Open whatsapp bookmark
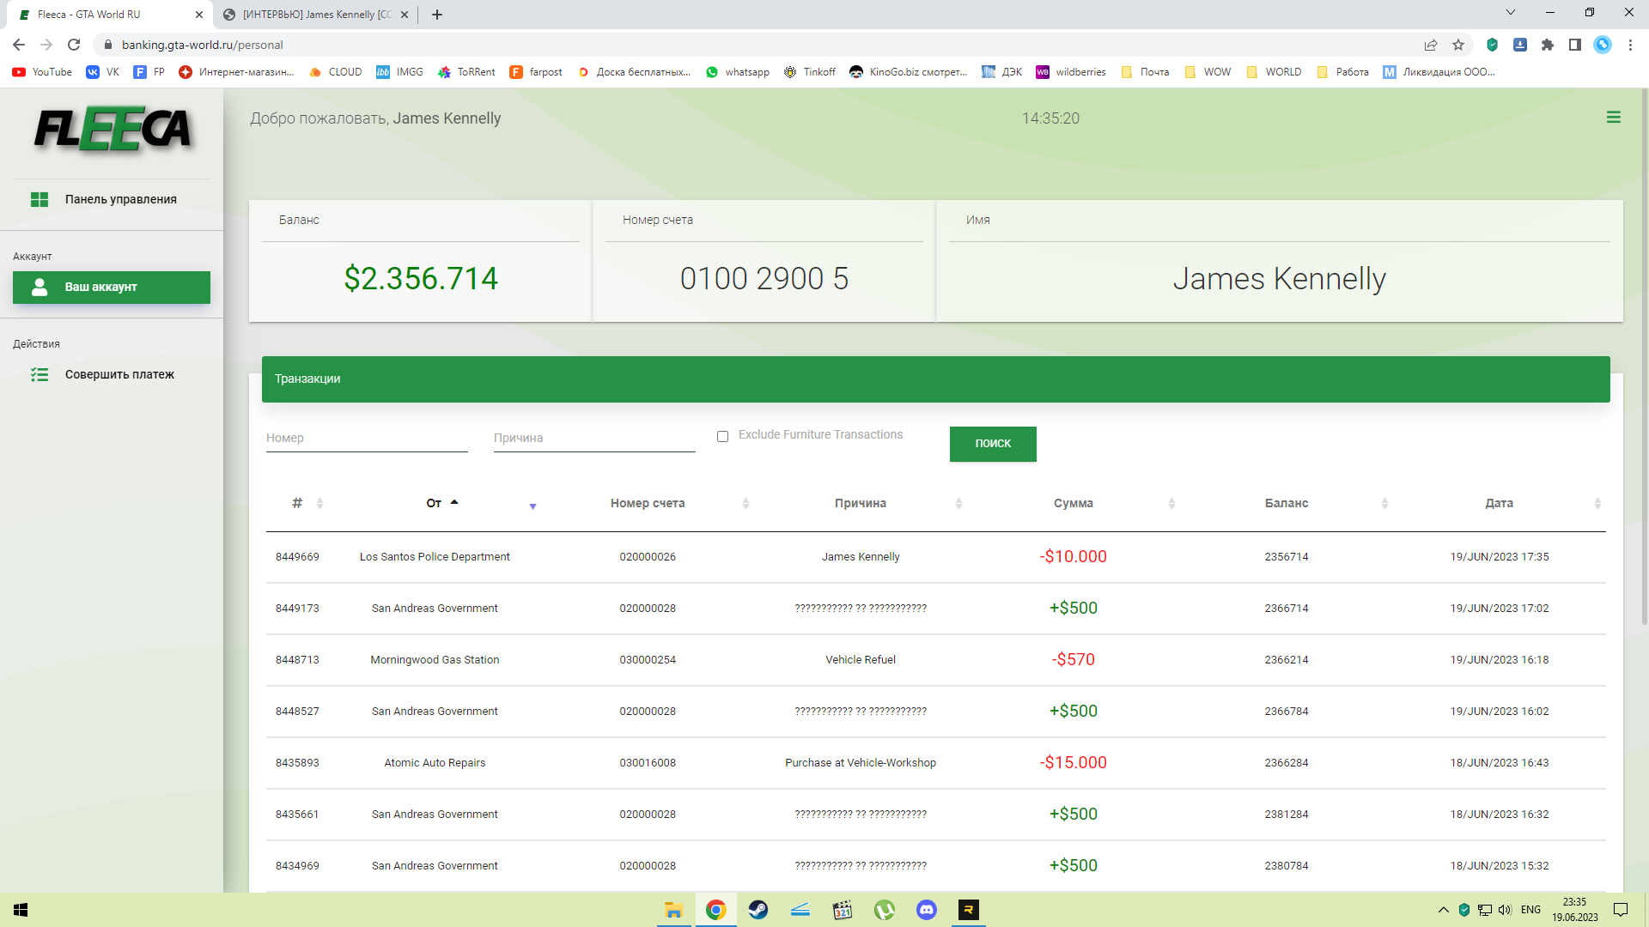The width and height of the screenshot is (1649, 927). tap(738, 72)
